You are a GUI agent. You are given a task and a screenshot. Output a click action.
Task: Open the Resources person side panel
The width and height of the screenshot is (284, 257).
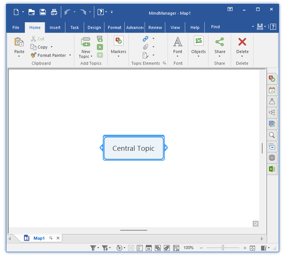point(272,101)
